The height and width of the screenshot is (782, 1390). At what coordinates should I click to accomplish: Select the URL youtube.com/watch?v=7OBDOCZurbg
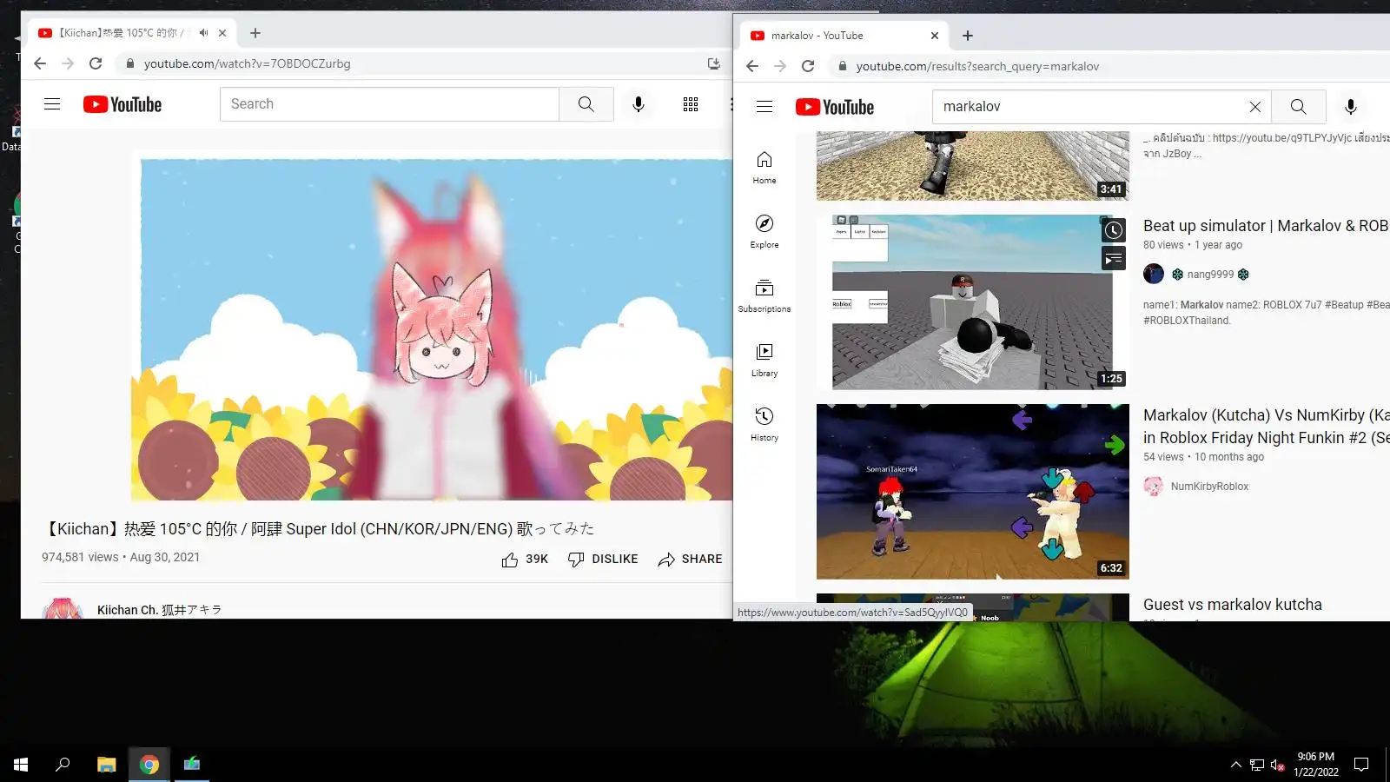[x=248, y=63]
